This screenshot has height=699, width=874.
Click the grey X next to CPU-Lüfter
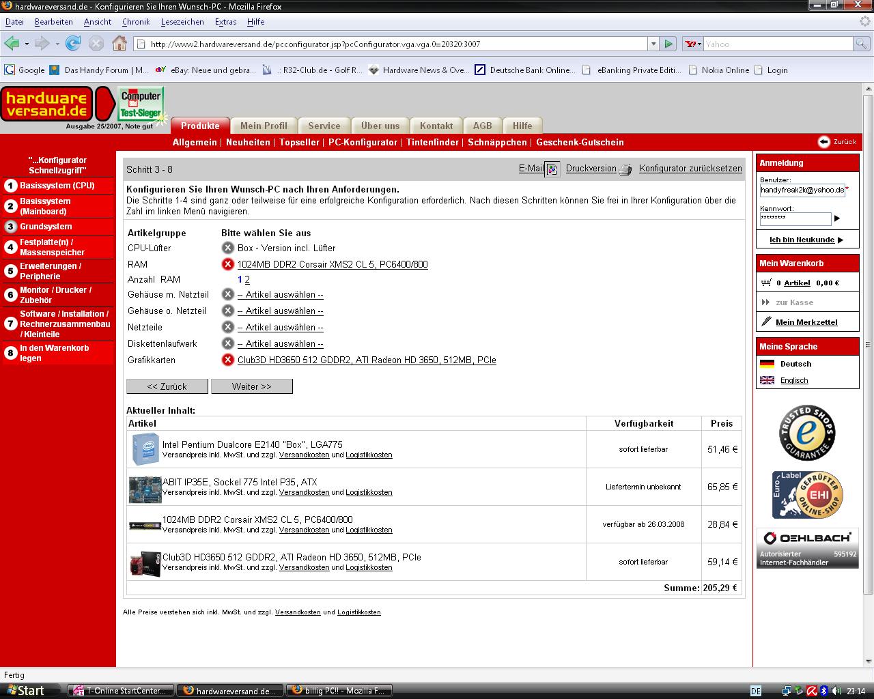pyautogui.click(x=228, y=248)
